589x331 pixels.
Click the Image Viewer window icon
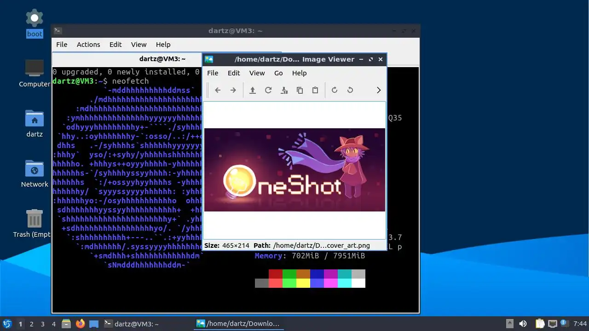tap(209, 59)
